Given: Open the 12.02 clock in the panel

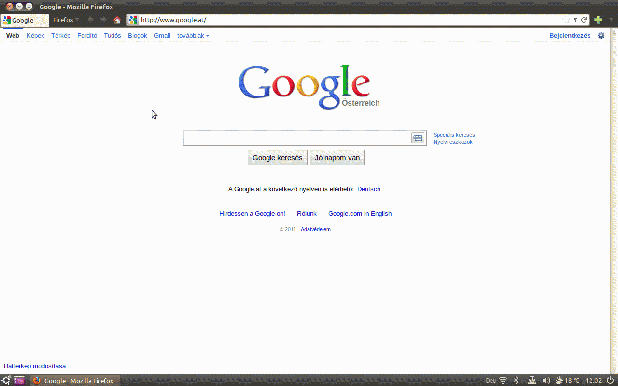Looking at the screenshot, I should pos(593,380).
